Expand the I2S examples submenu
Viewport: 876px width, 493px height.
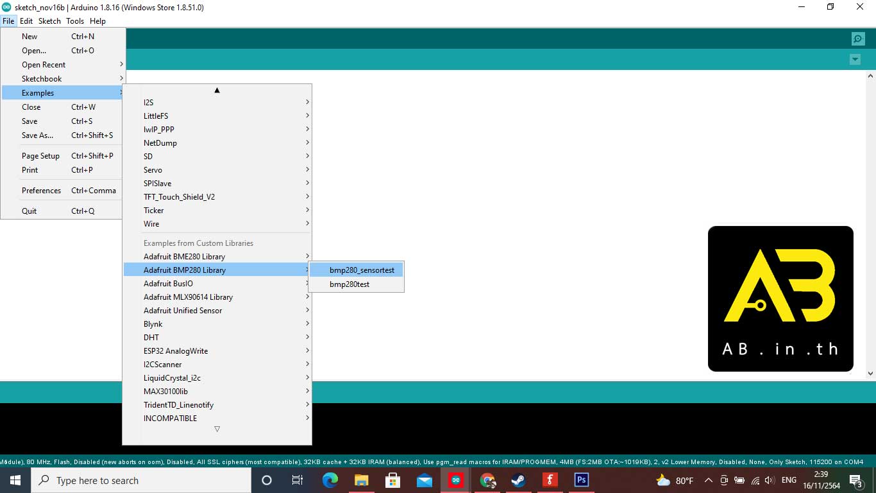(x=217, y=103)
